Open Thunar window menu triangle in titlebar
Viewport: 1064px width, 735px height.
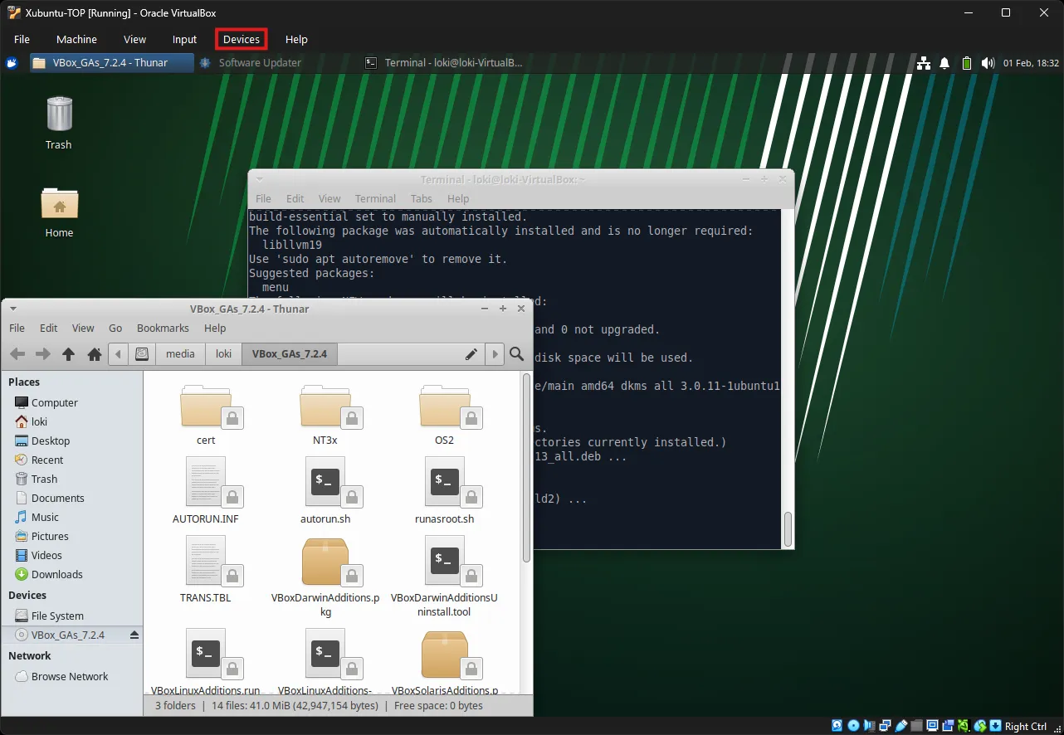(12, 309)
